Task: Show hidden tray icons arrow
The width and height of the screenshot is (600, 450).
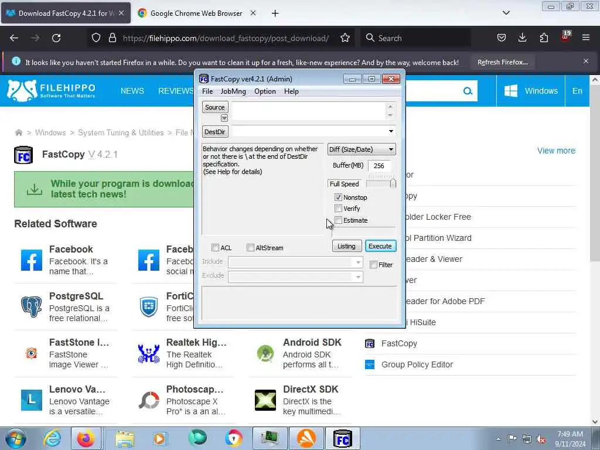Action: tap(498, 439)
